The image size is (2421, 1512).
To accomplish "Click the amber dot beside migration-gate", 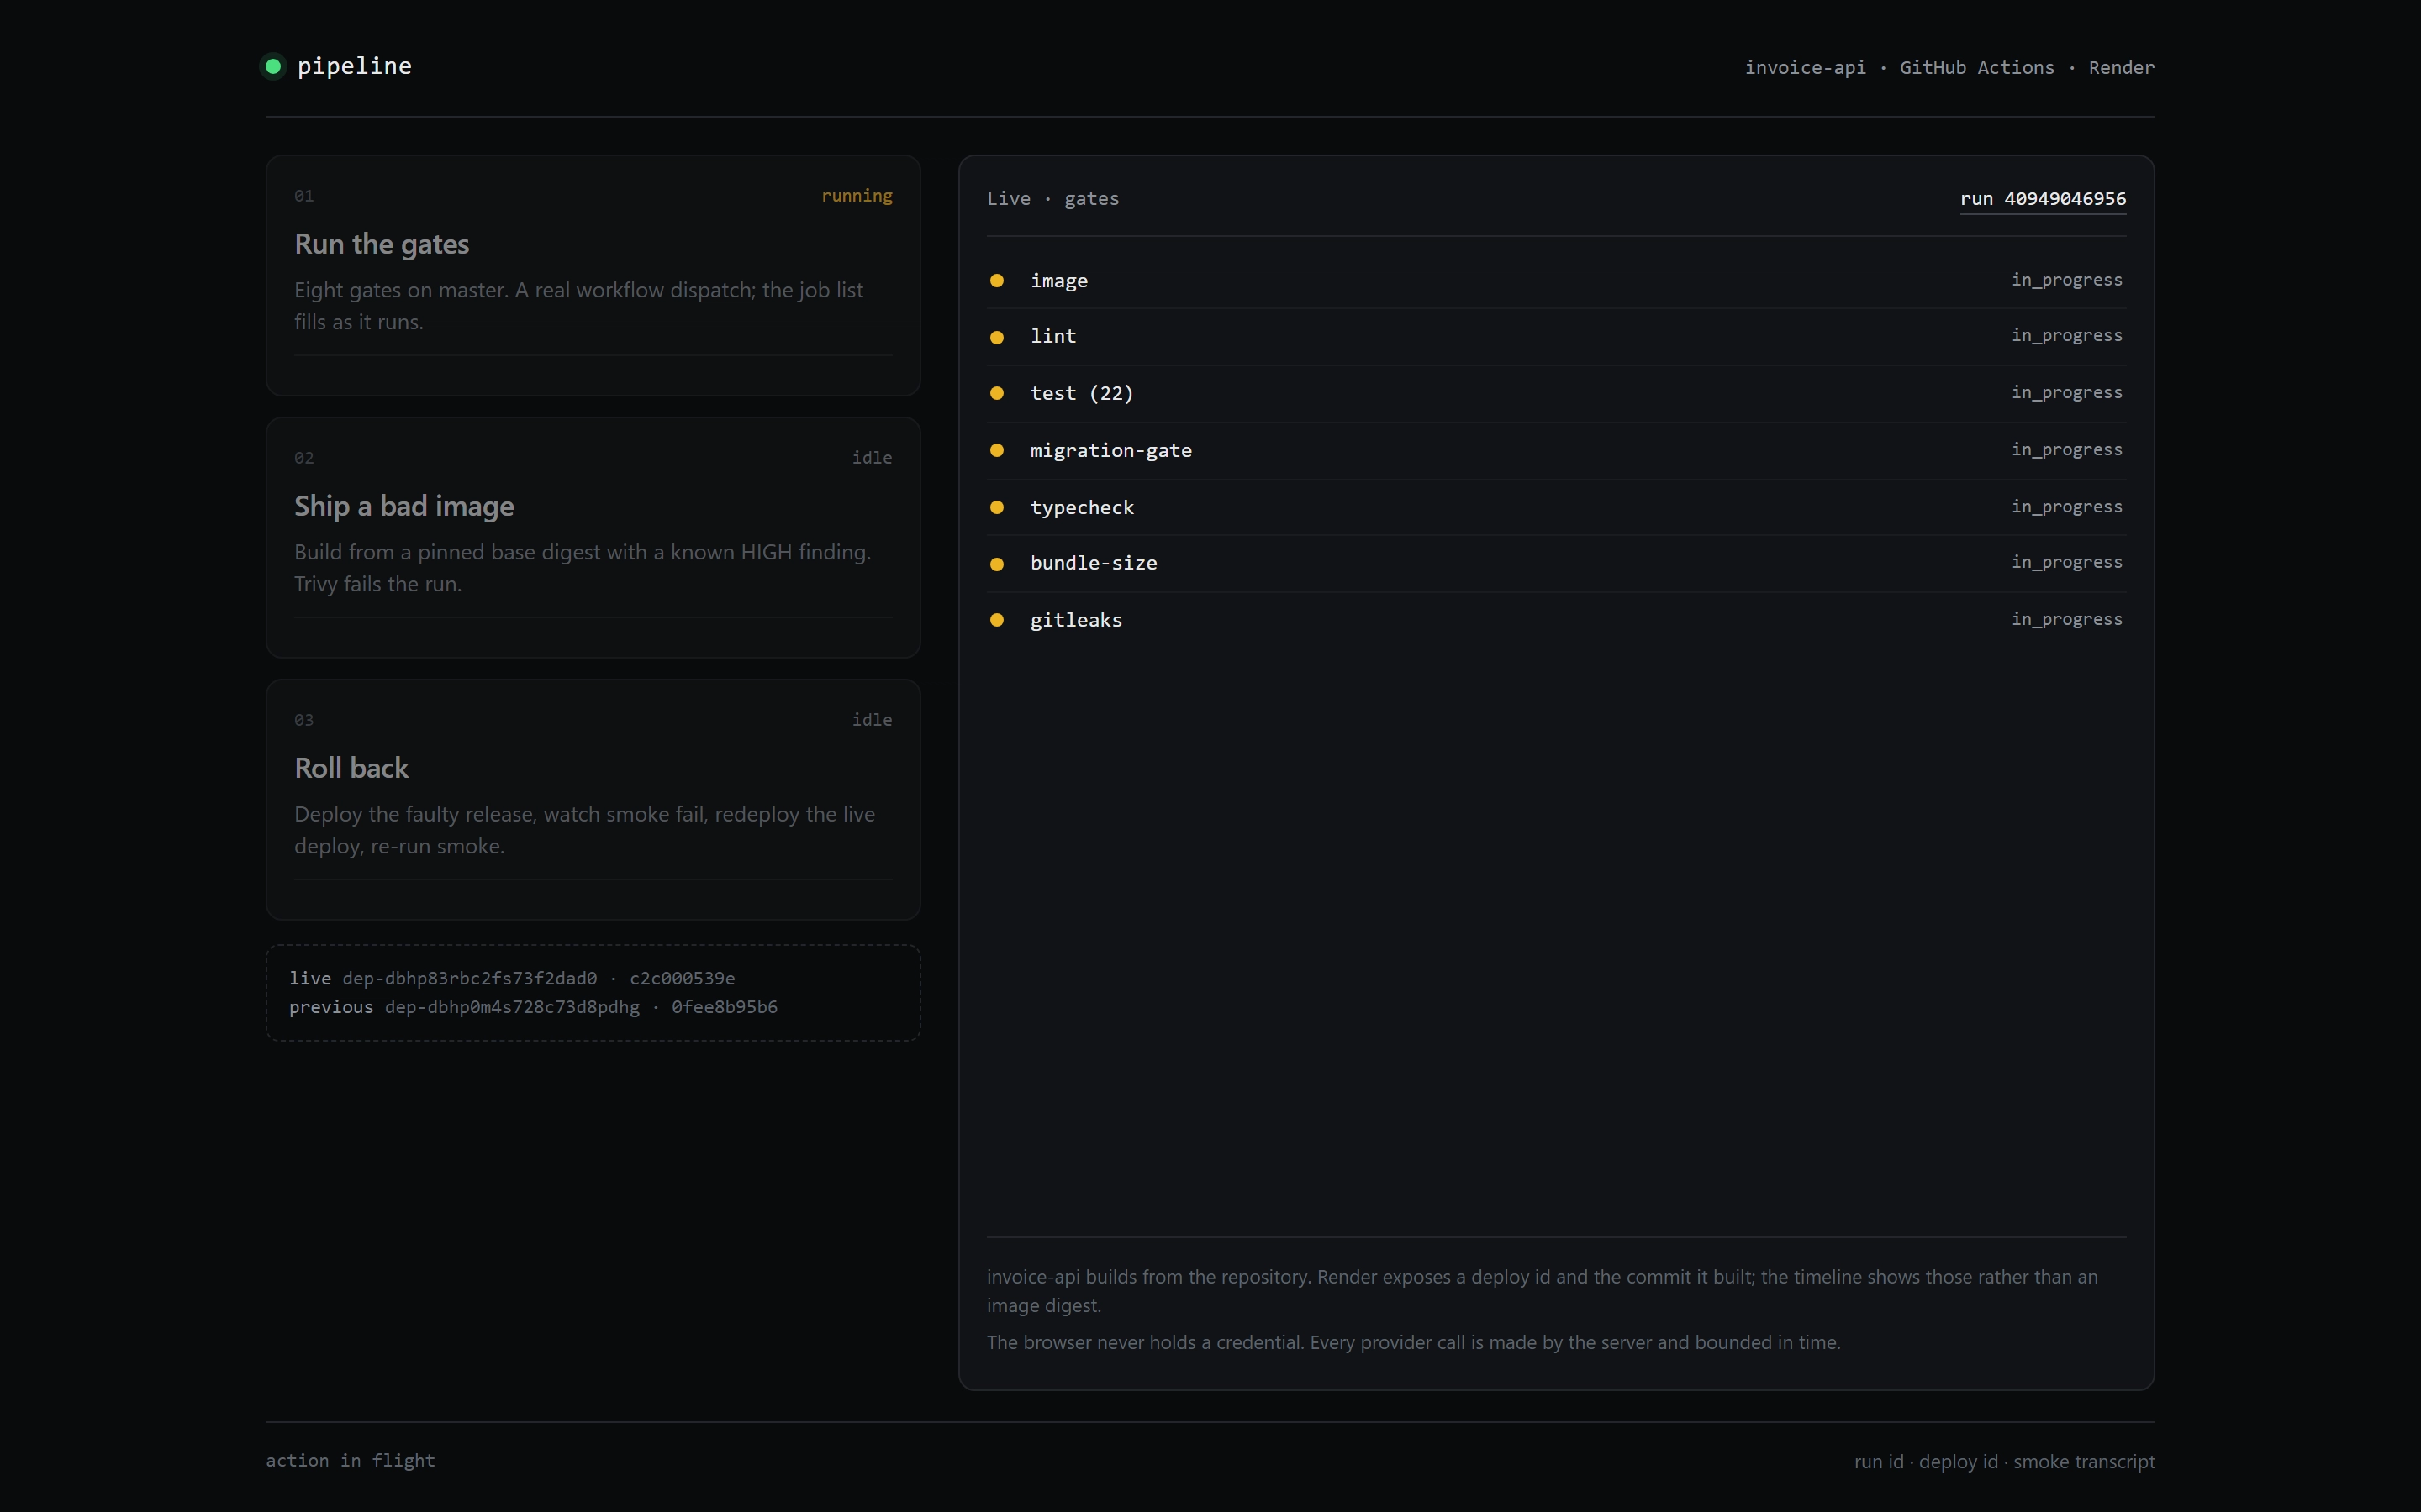I will click(x=996, y=450).
